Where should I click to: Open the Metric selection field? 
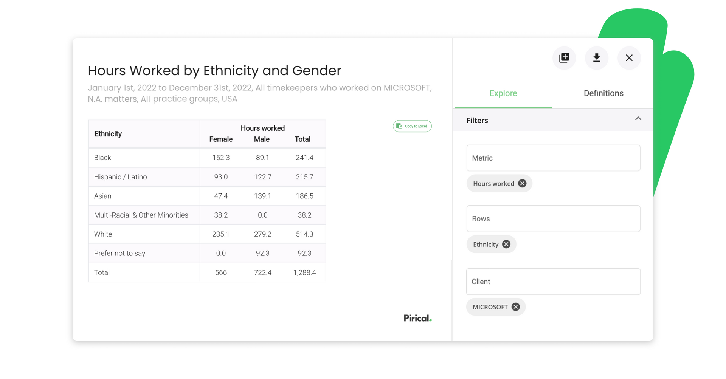tap(553, 158)
